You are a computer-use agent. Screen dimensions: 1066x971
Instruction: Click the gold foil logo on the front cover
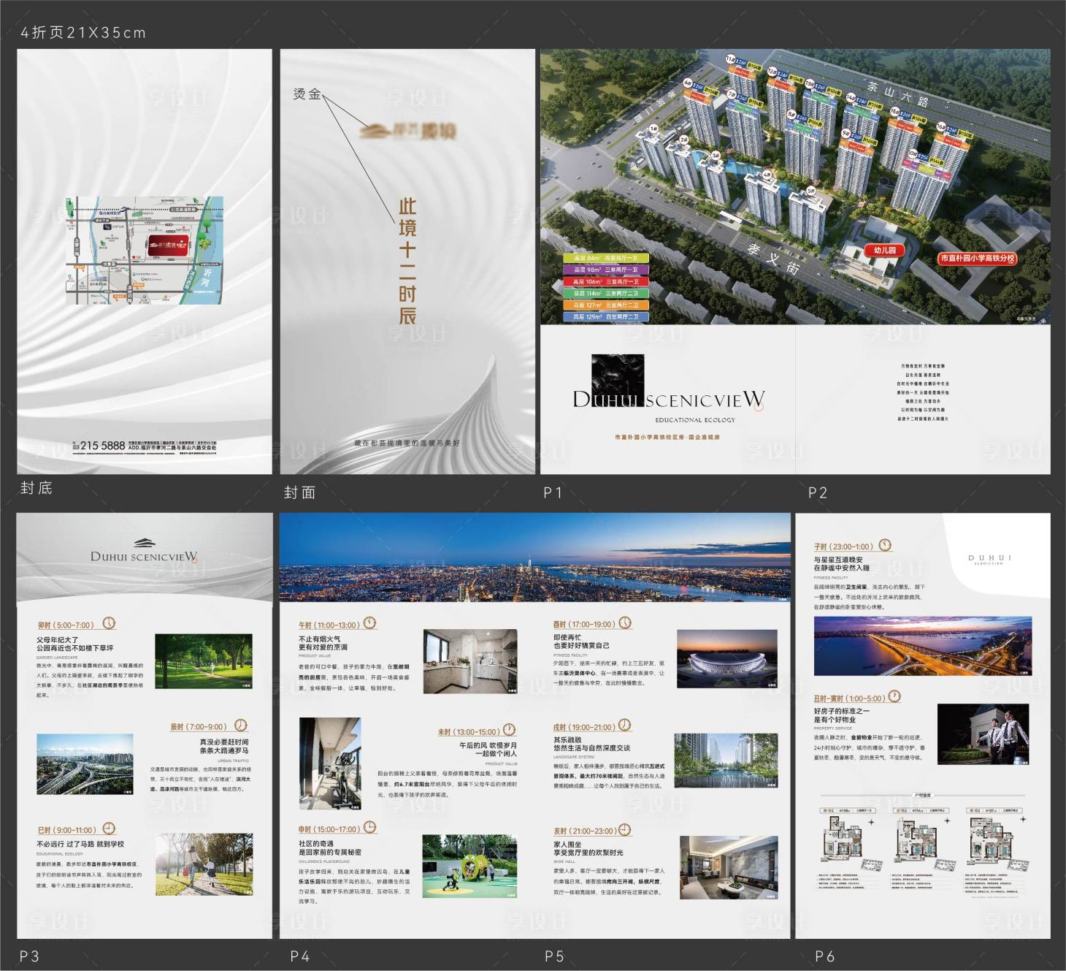pyautogui.click(x=408, y=131)
